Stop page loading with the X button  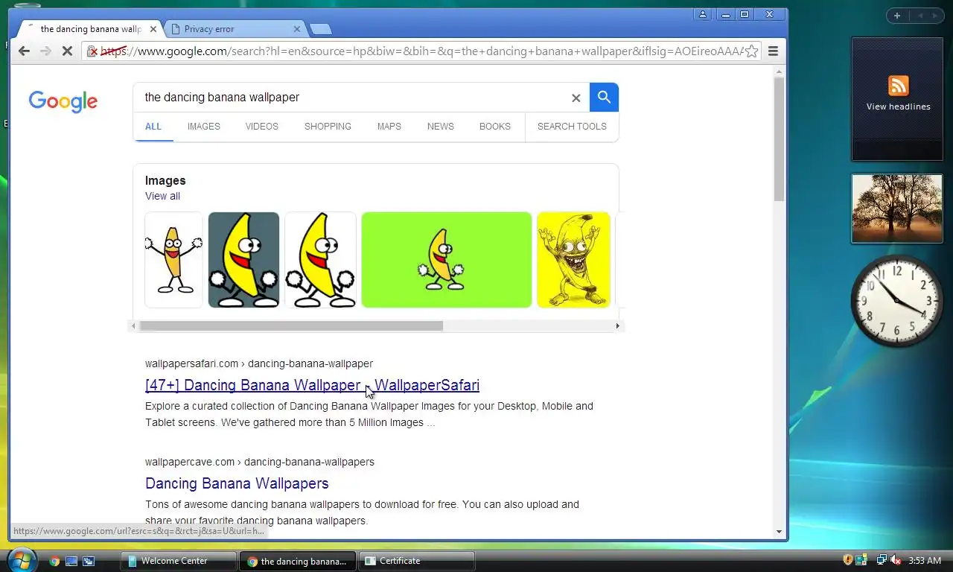tap(67, 51)
